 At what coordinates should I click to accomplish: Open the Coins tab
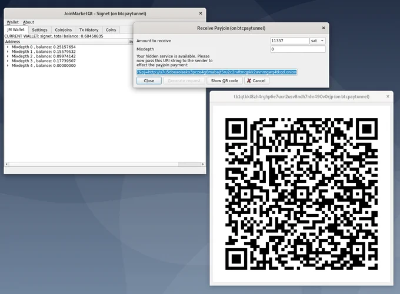pyautogui.click(x=111, y=30)
